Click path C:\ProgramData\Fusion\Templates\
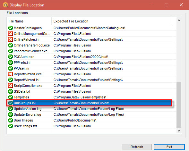 pos(80,97)
